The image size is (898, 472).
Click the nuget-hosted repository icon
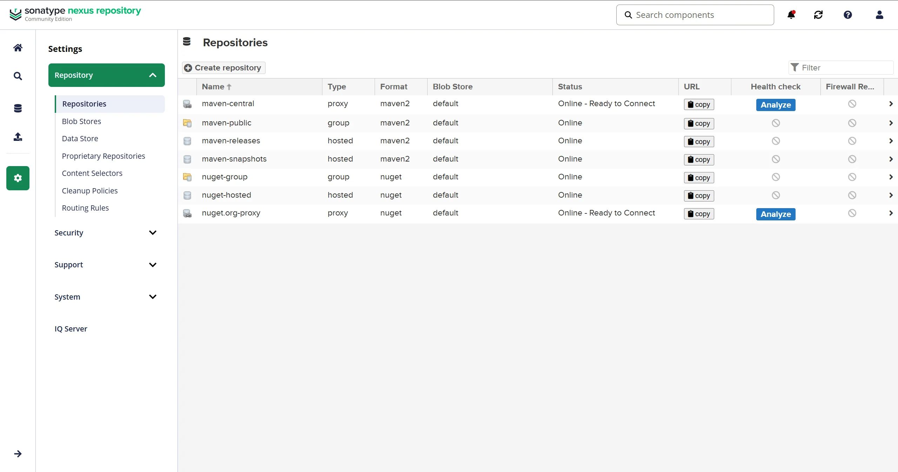187,195
